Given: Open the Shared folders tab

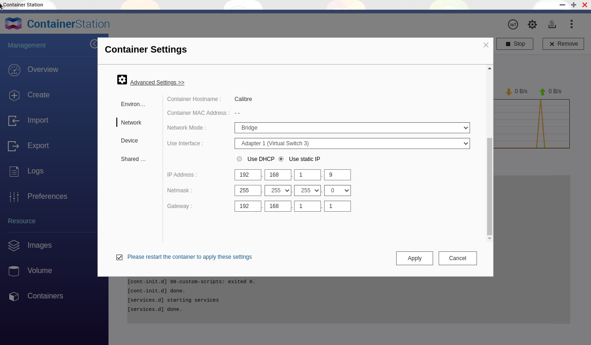Looking at the screenshot, I should [x=133, y=159].
